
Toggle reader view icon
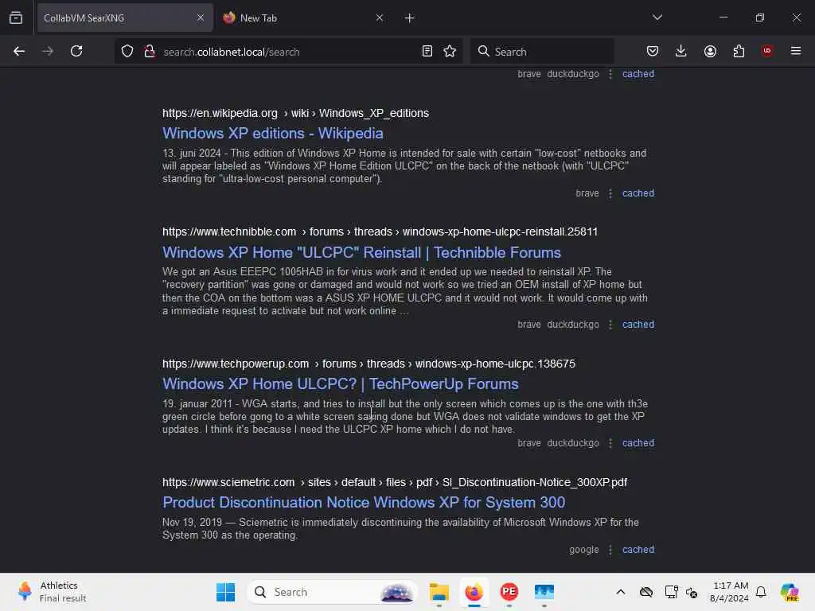(427, 51)
